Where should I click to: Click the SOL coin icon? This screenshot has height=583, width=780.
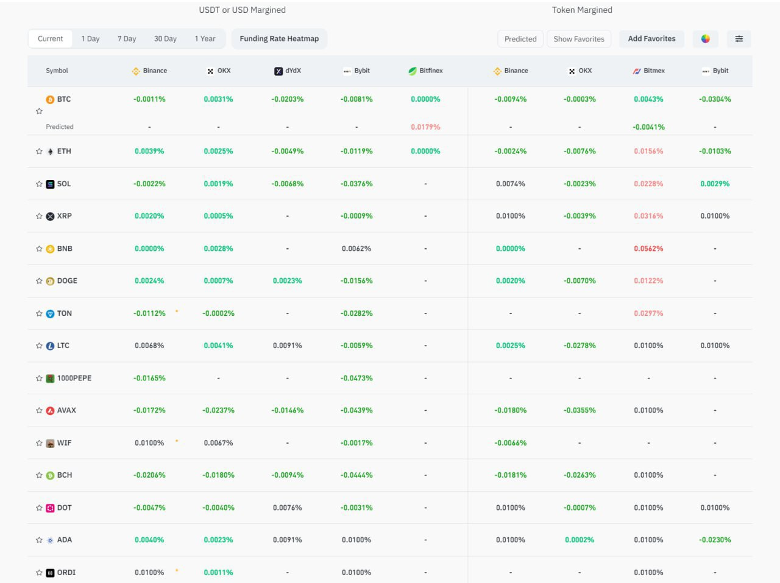(x=51, y=184)
